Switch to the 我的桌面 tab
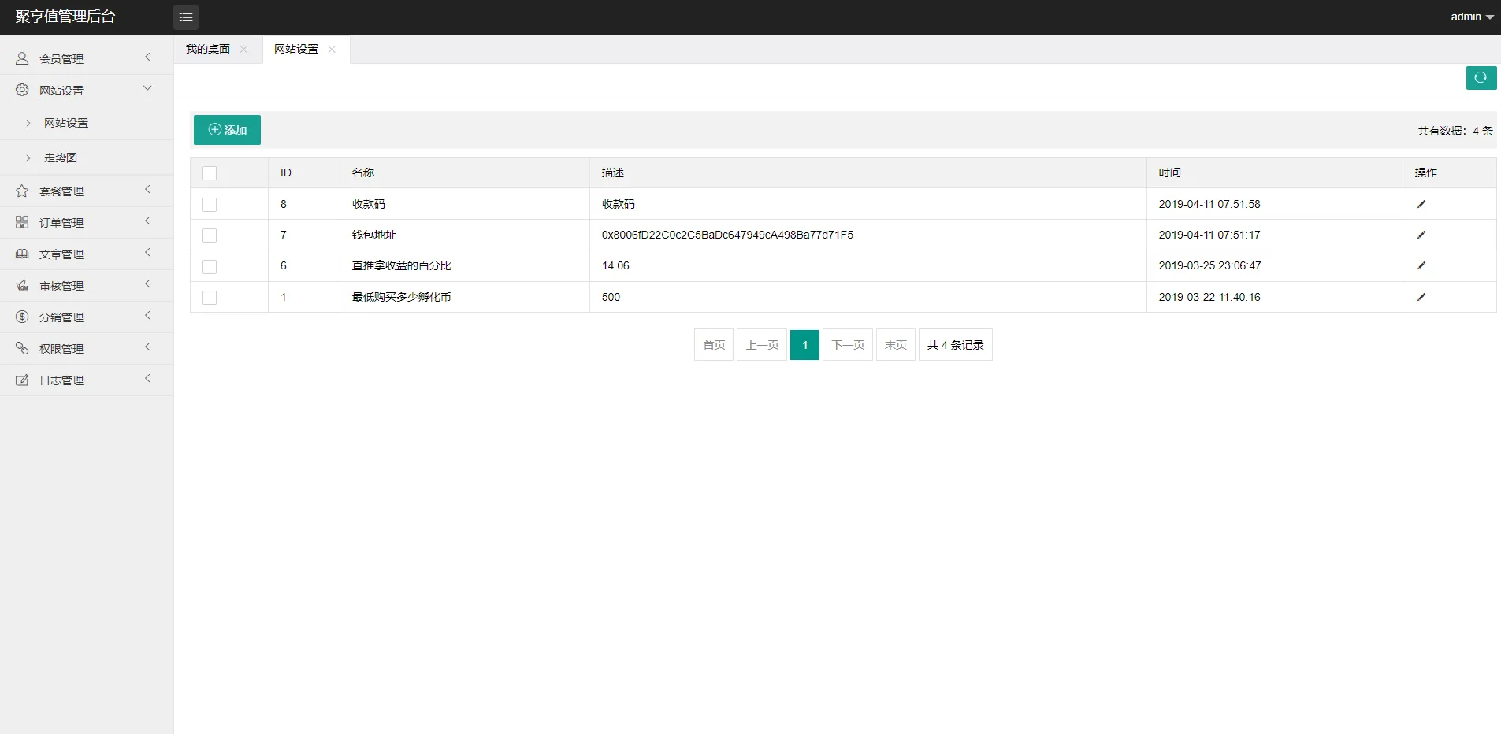The image size is (1501, 734). point(208,50)
